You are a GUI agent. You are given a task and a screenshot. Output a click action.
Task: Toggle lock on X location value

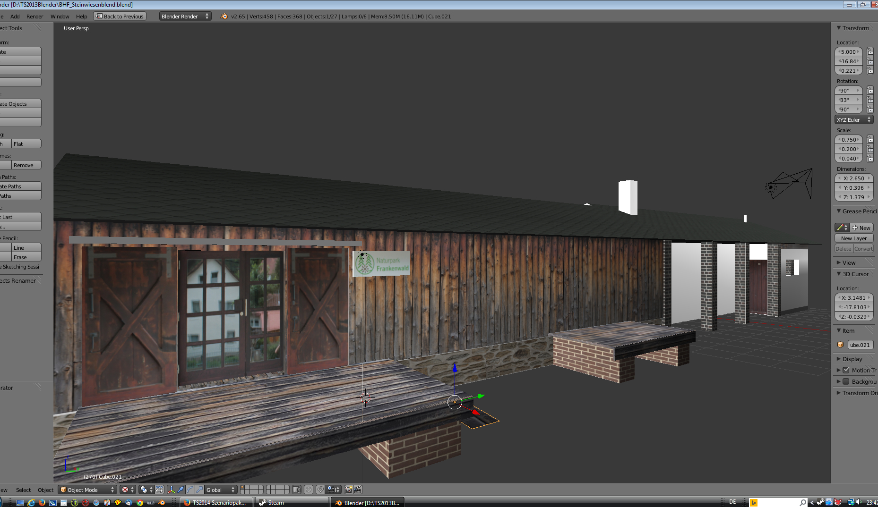pos(870,52)
